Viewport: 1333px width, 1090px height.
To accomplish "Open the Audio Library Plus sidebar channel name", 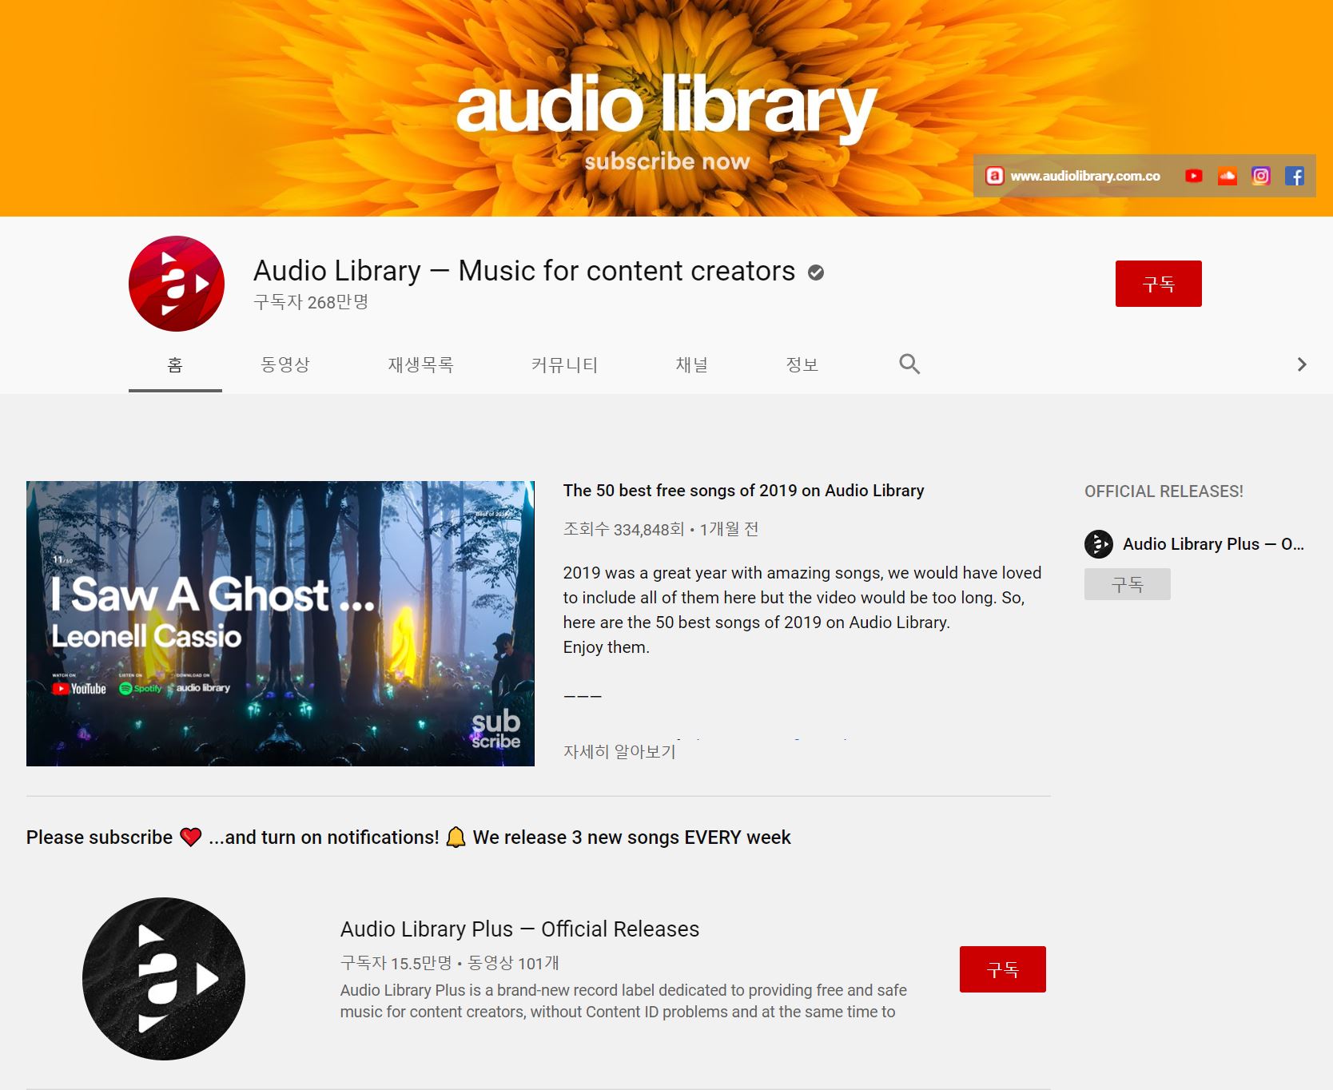I will click(1213, 544).
